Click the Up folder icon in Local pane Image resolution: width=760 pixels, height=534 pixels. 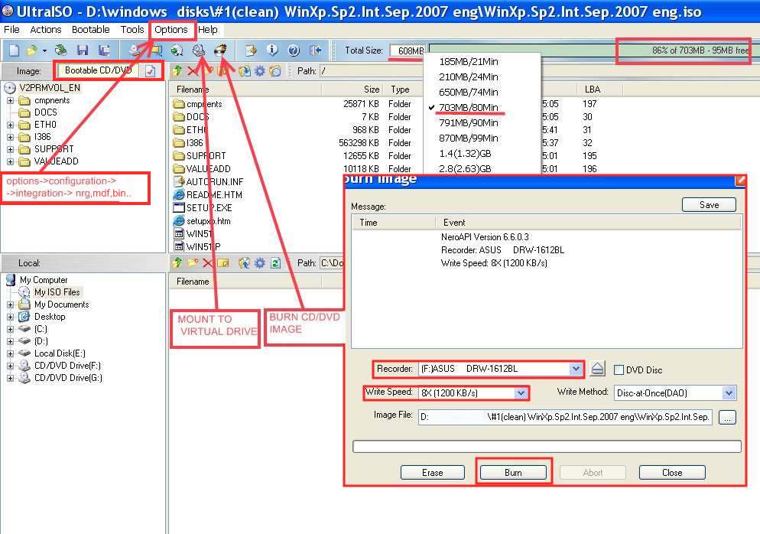177,263
